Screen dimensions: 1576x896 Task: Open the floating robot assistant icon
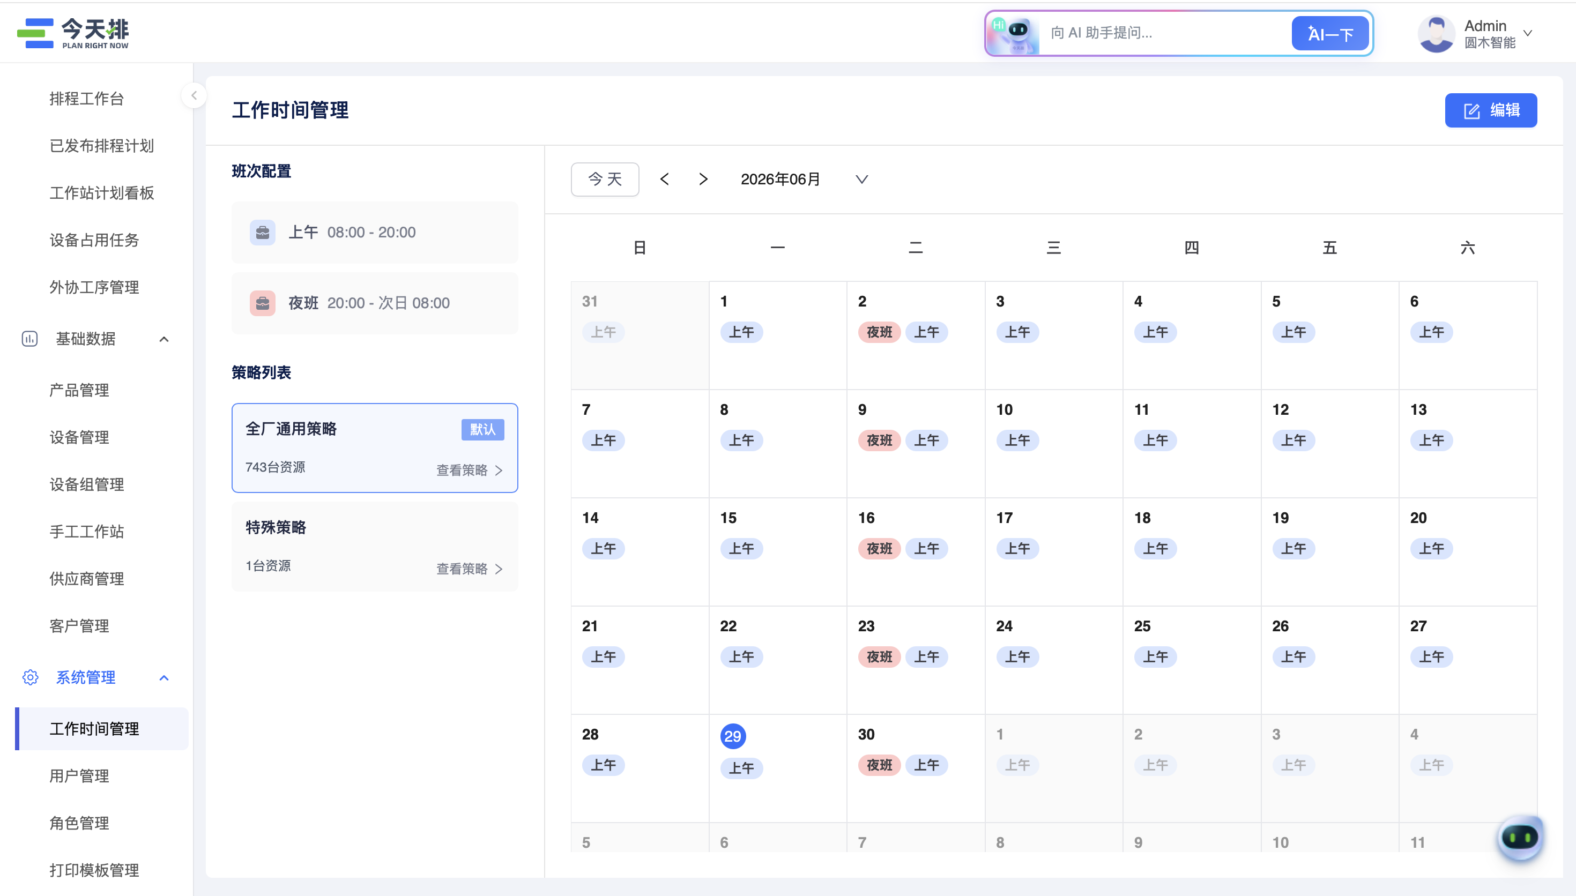(1520, 838)
